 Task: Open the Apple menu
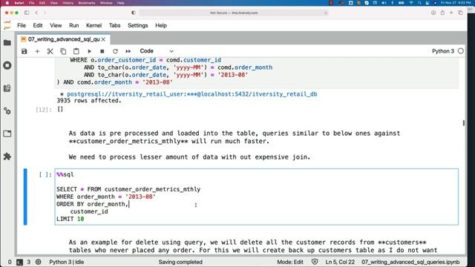pos(7,3)
